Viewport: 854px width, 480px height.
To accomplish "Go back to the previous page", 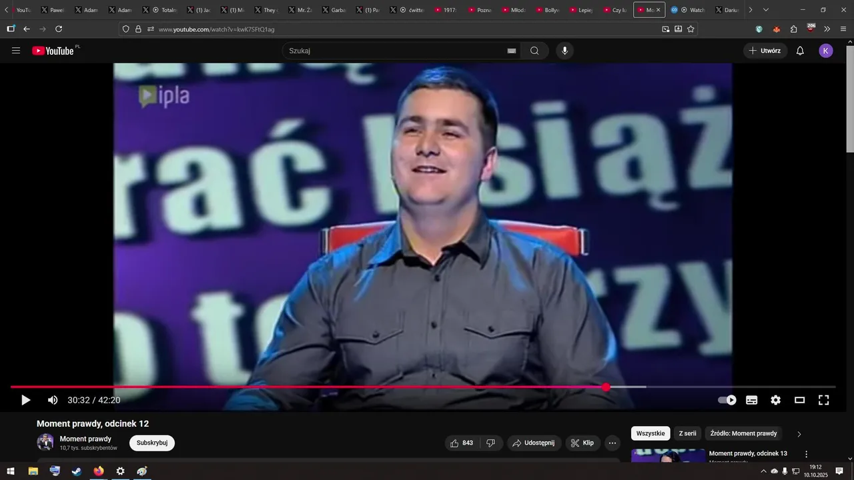I will click(27, 29).
